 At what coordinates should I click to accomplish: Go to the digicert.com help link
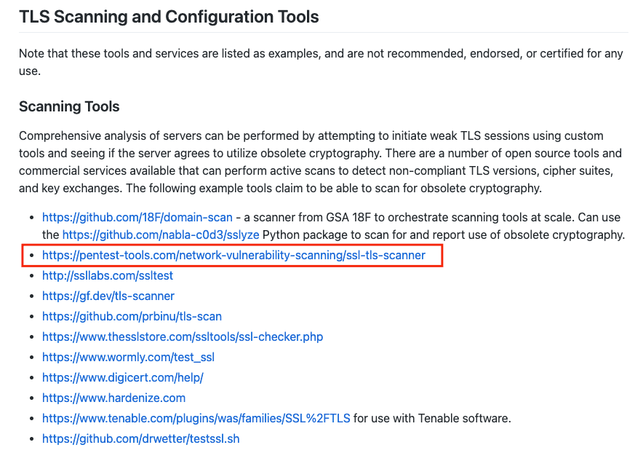pos(122,378)
